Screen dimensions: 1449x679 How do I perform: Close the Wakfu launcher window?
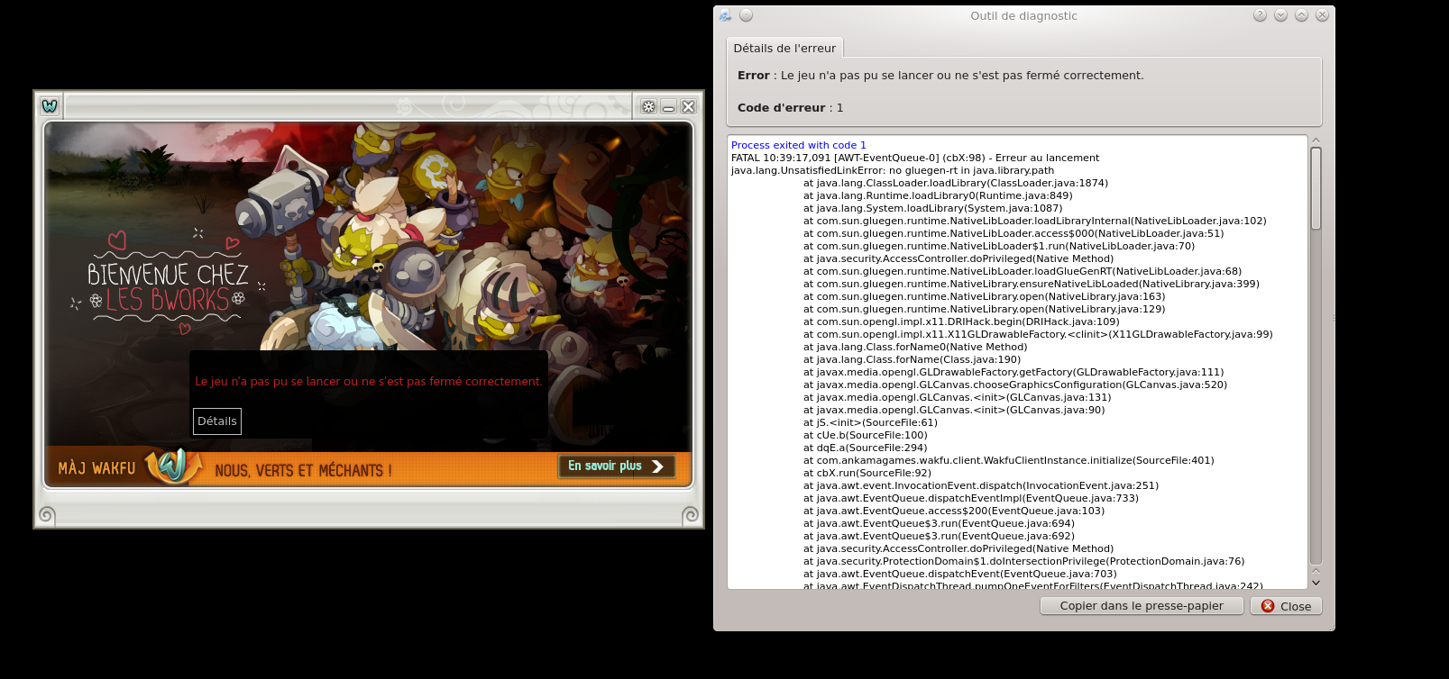(688, 106)
